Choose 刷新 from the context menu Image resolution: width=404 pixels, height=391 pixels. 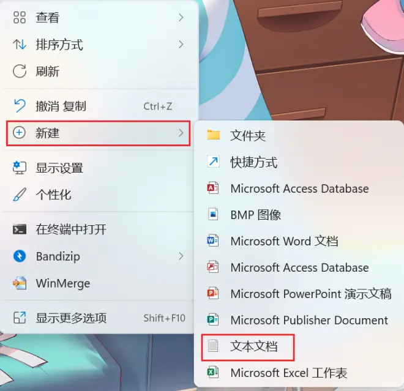[x=99, y=71]
